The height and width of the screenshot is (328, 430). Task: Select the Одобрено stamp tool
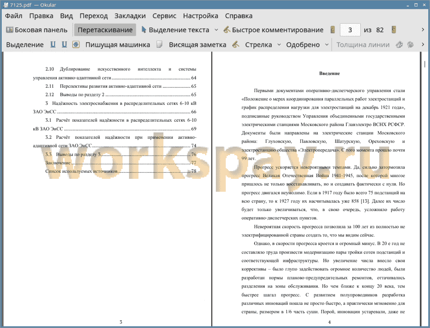click(303, 45)
